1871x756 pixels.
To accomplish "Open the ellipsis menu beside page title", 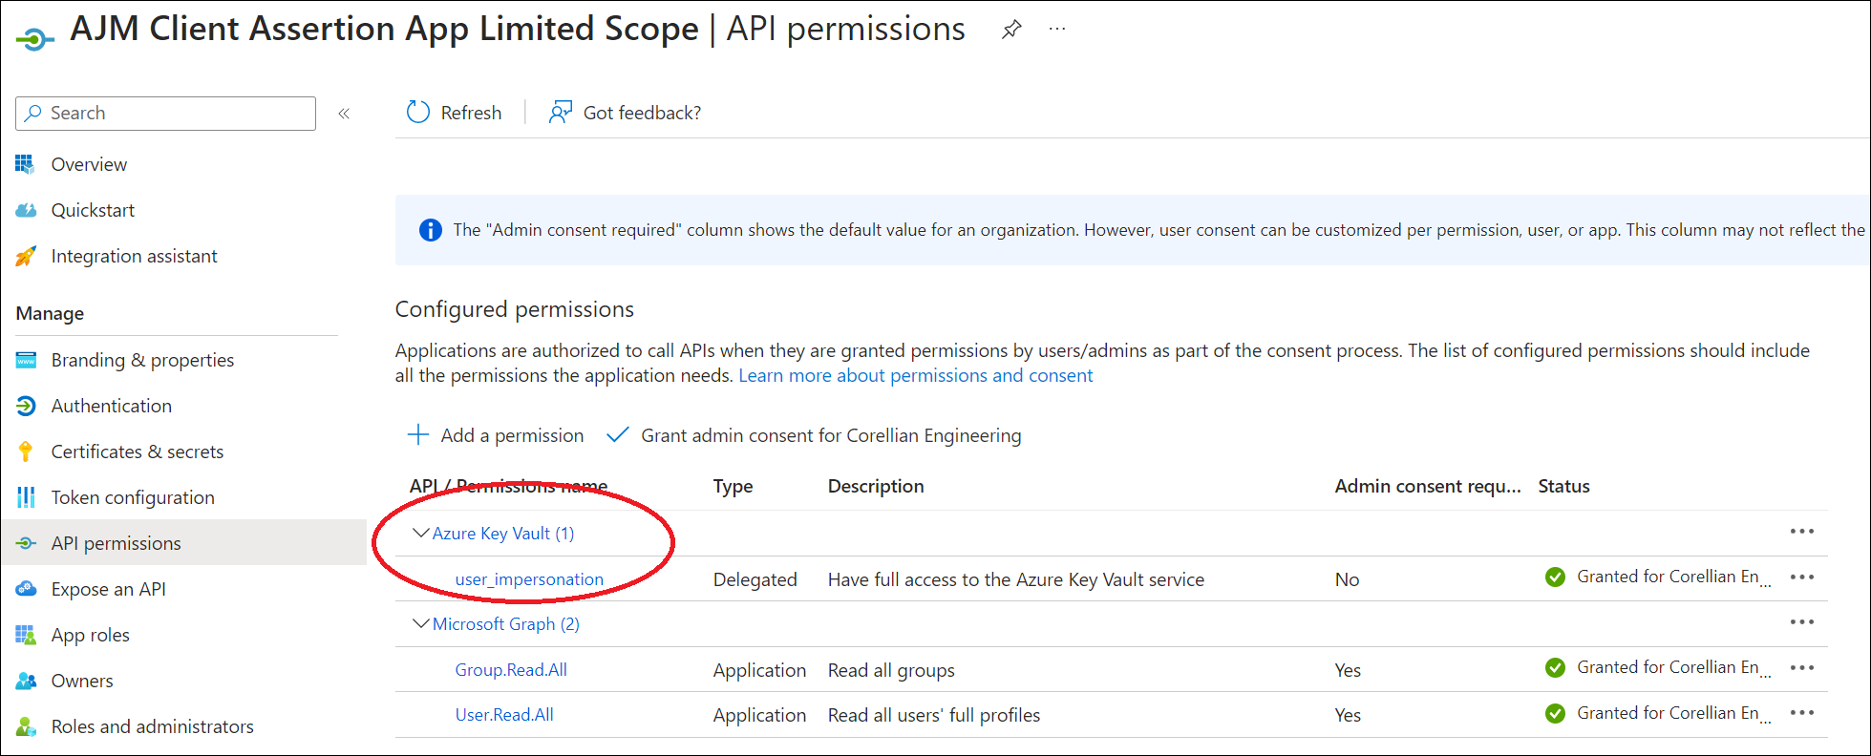I will click(1057, 30).
